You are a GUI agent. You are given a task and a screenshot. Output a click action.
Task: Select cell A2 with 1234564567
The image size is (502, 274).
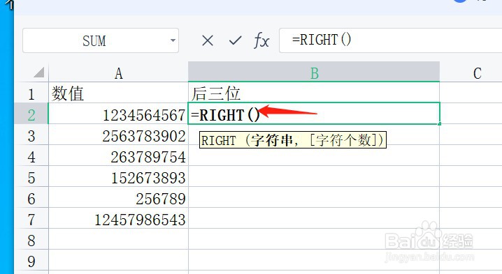(118, 114)
